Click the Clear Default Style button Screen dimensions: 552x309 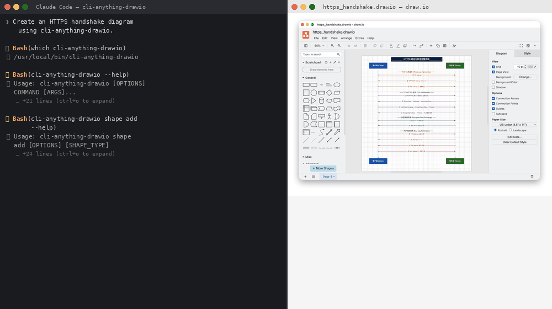514,142
